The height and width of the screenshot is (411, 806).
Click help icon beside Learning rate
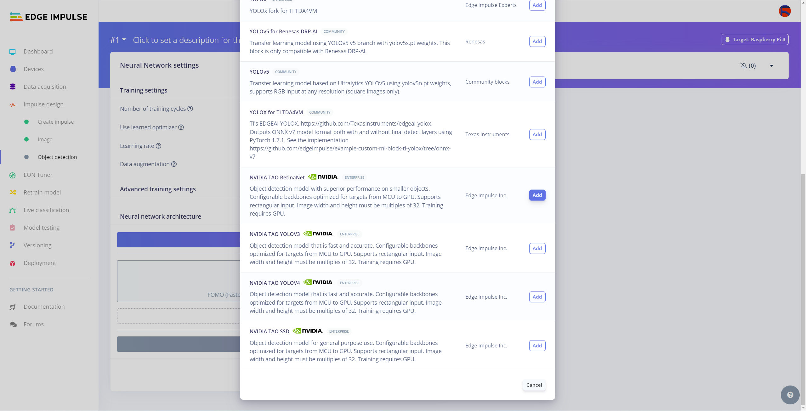(x=158, y=146)
